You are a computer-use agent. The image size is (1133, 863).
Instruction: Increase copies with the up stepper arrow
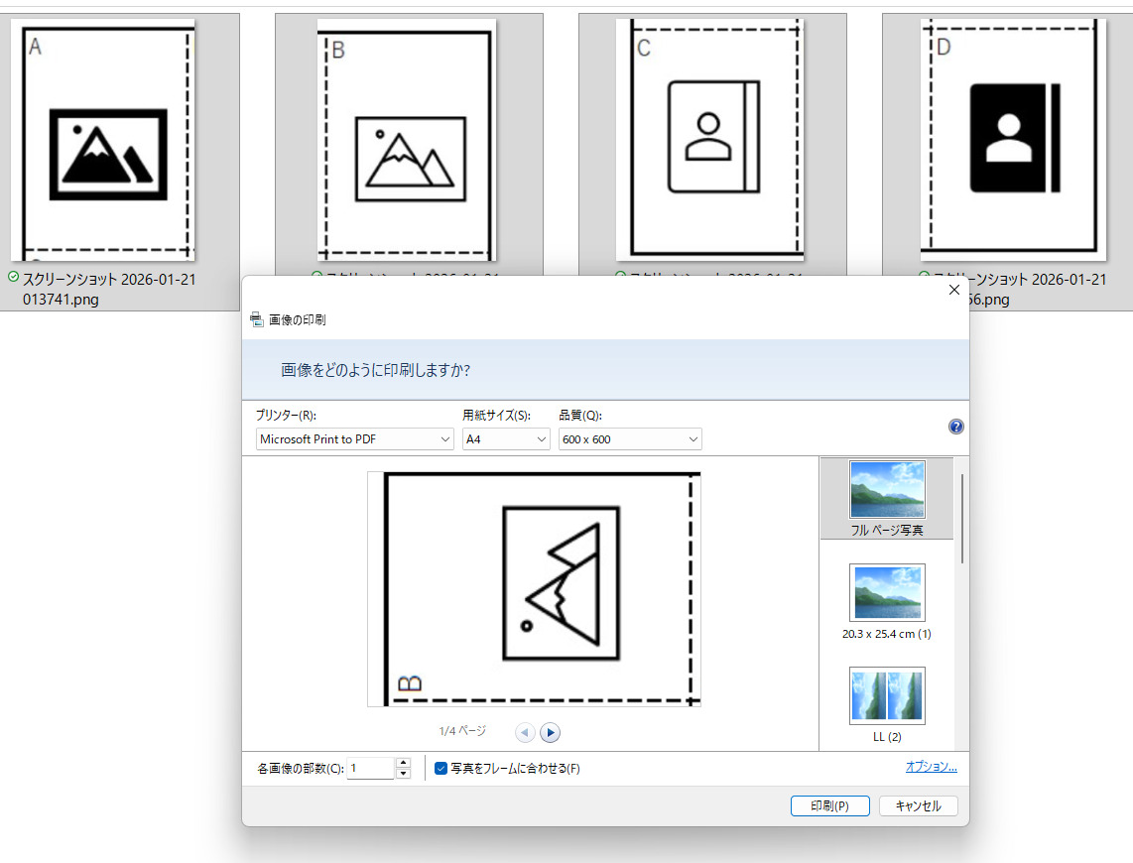(403, 763)
